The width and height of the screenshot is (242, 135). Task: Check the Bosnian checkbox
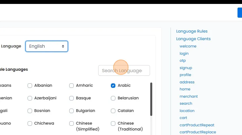pos(30,111)
